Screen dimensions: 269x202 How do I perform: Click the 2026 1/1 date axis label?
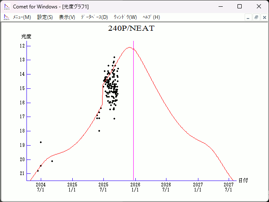click(135, 187)
